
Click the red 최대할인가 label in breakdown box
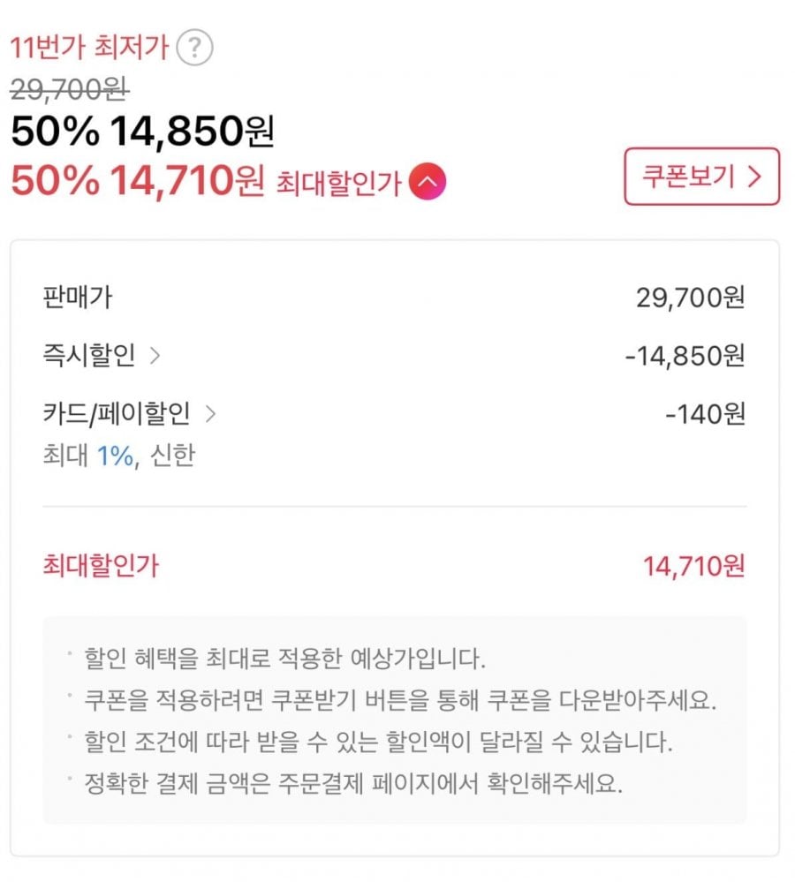pos(101,566)
